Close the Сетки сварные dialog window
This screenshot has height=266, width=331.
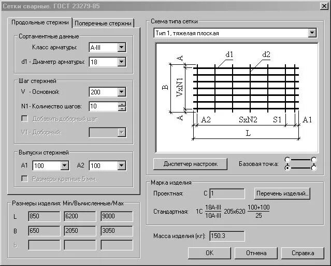[x=324, y=6]
